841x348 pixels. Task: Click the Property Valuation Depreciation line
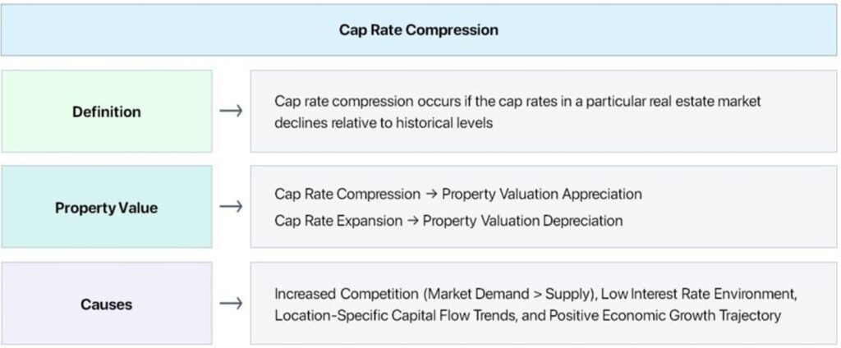(x=448, y=221)
